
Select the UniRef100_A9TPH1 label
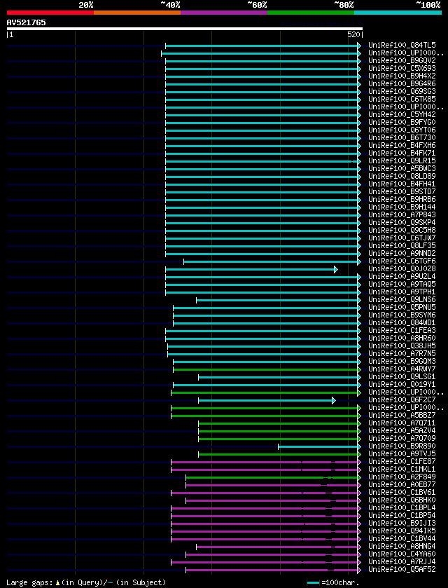pyautogui.click(x=402, y=292)
